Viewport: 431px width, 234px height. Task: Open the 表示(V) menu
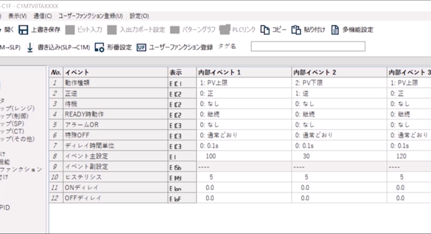[18, 16]
